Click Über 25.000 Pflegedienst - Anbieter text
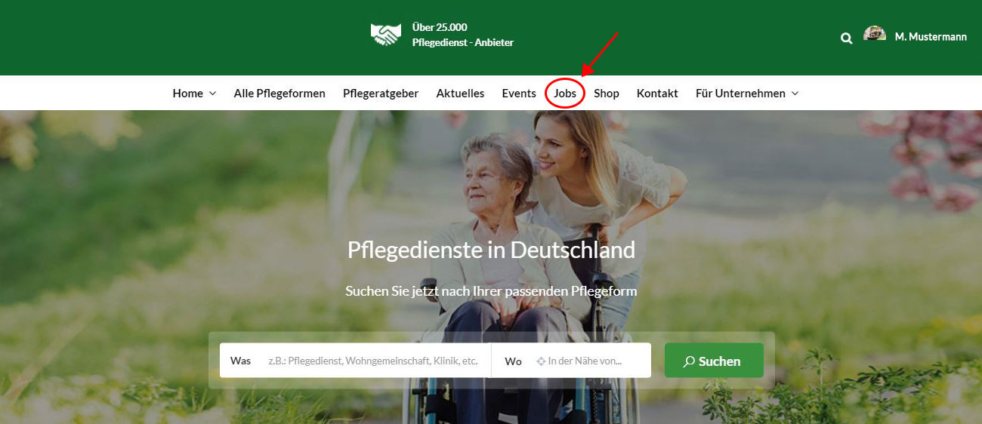Screen dimensions: 982x424 pos(462,35)
